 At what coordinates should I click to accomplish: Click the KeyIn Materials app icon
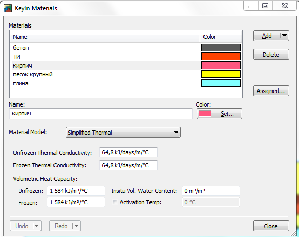pos(8,8)
